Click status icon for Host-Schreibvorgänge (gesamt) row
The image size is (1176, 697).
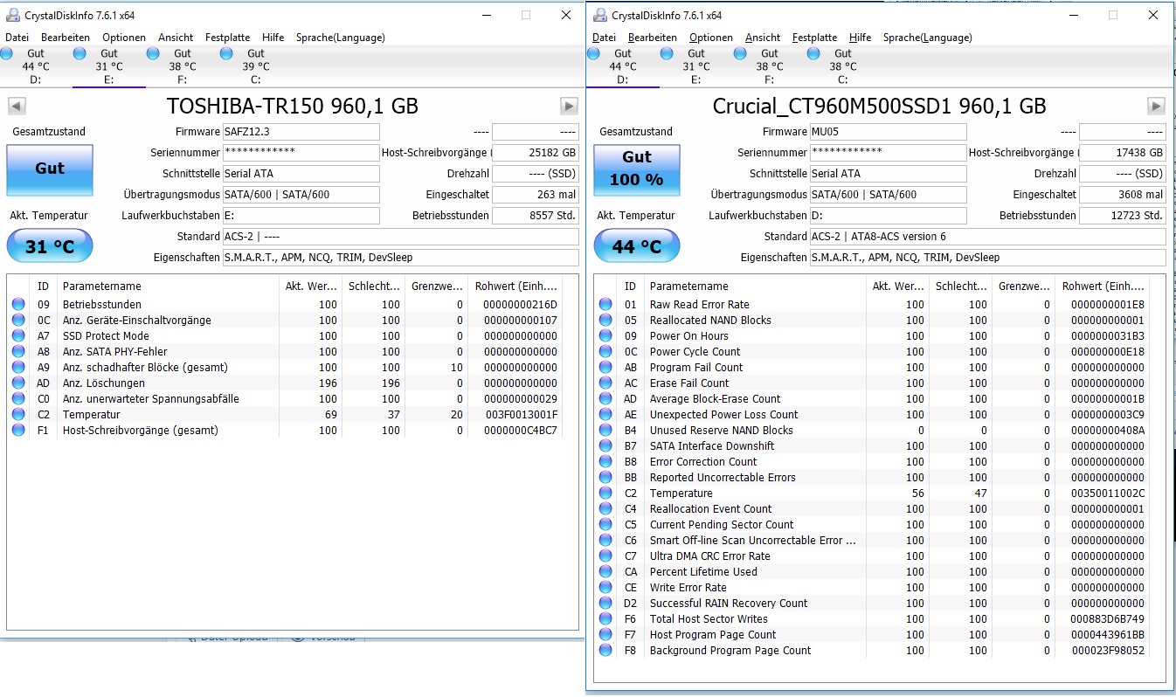(x=18, y=431)
